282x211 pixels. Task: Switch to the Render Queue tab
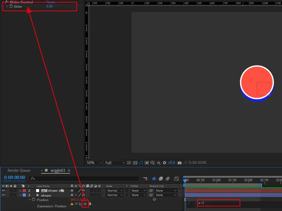[x=19, y=171]
